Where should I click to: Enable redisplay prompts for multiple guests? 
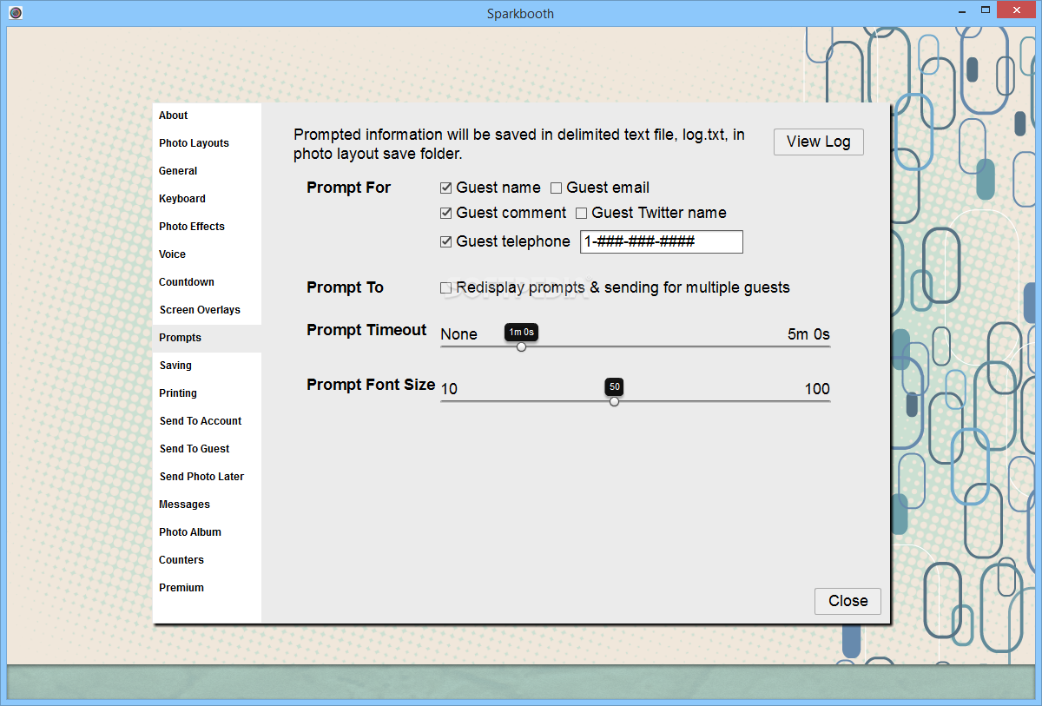click(446, 287)
